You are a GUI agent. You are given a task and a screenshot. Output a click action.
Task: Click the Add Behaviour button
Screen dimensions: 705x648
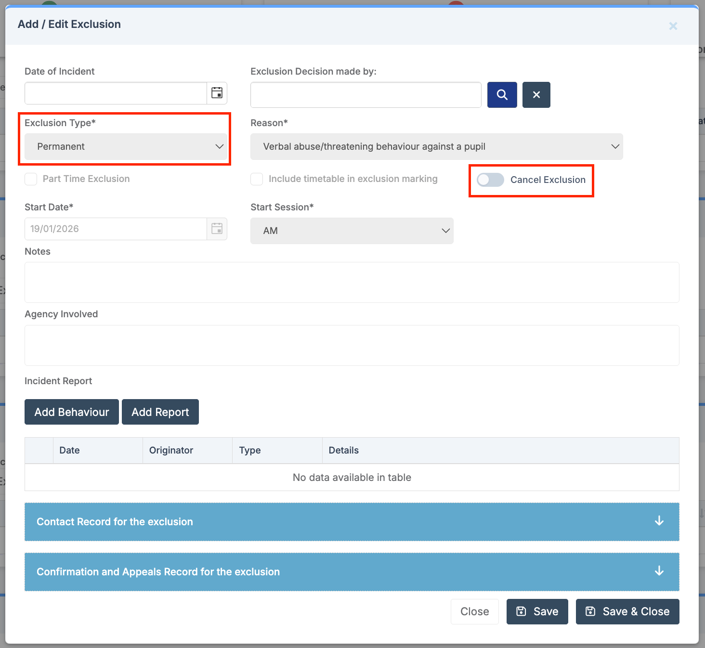click(x=72, y=412)
